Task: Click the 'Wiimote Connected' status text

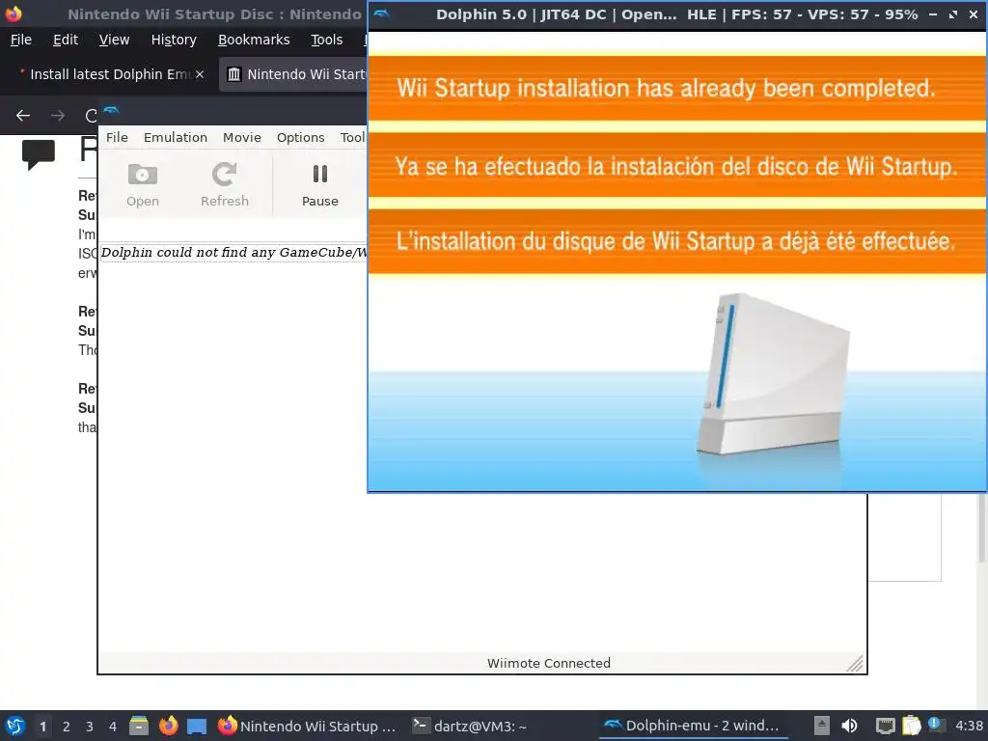Action: click(x=549, y=663)
